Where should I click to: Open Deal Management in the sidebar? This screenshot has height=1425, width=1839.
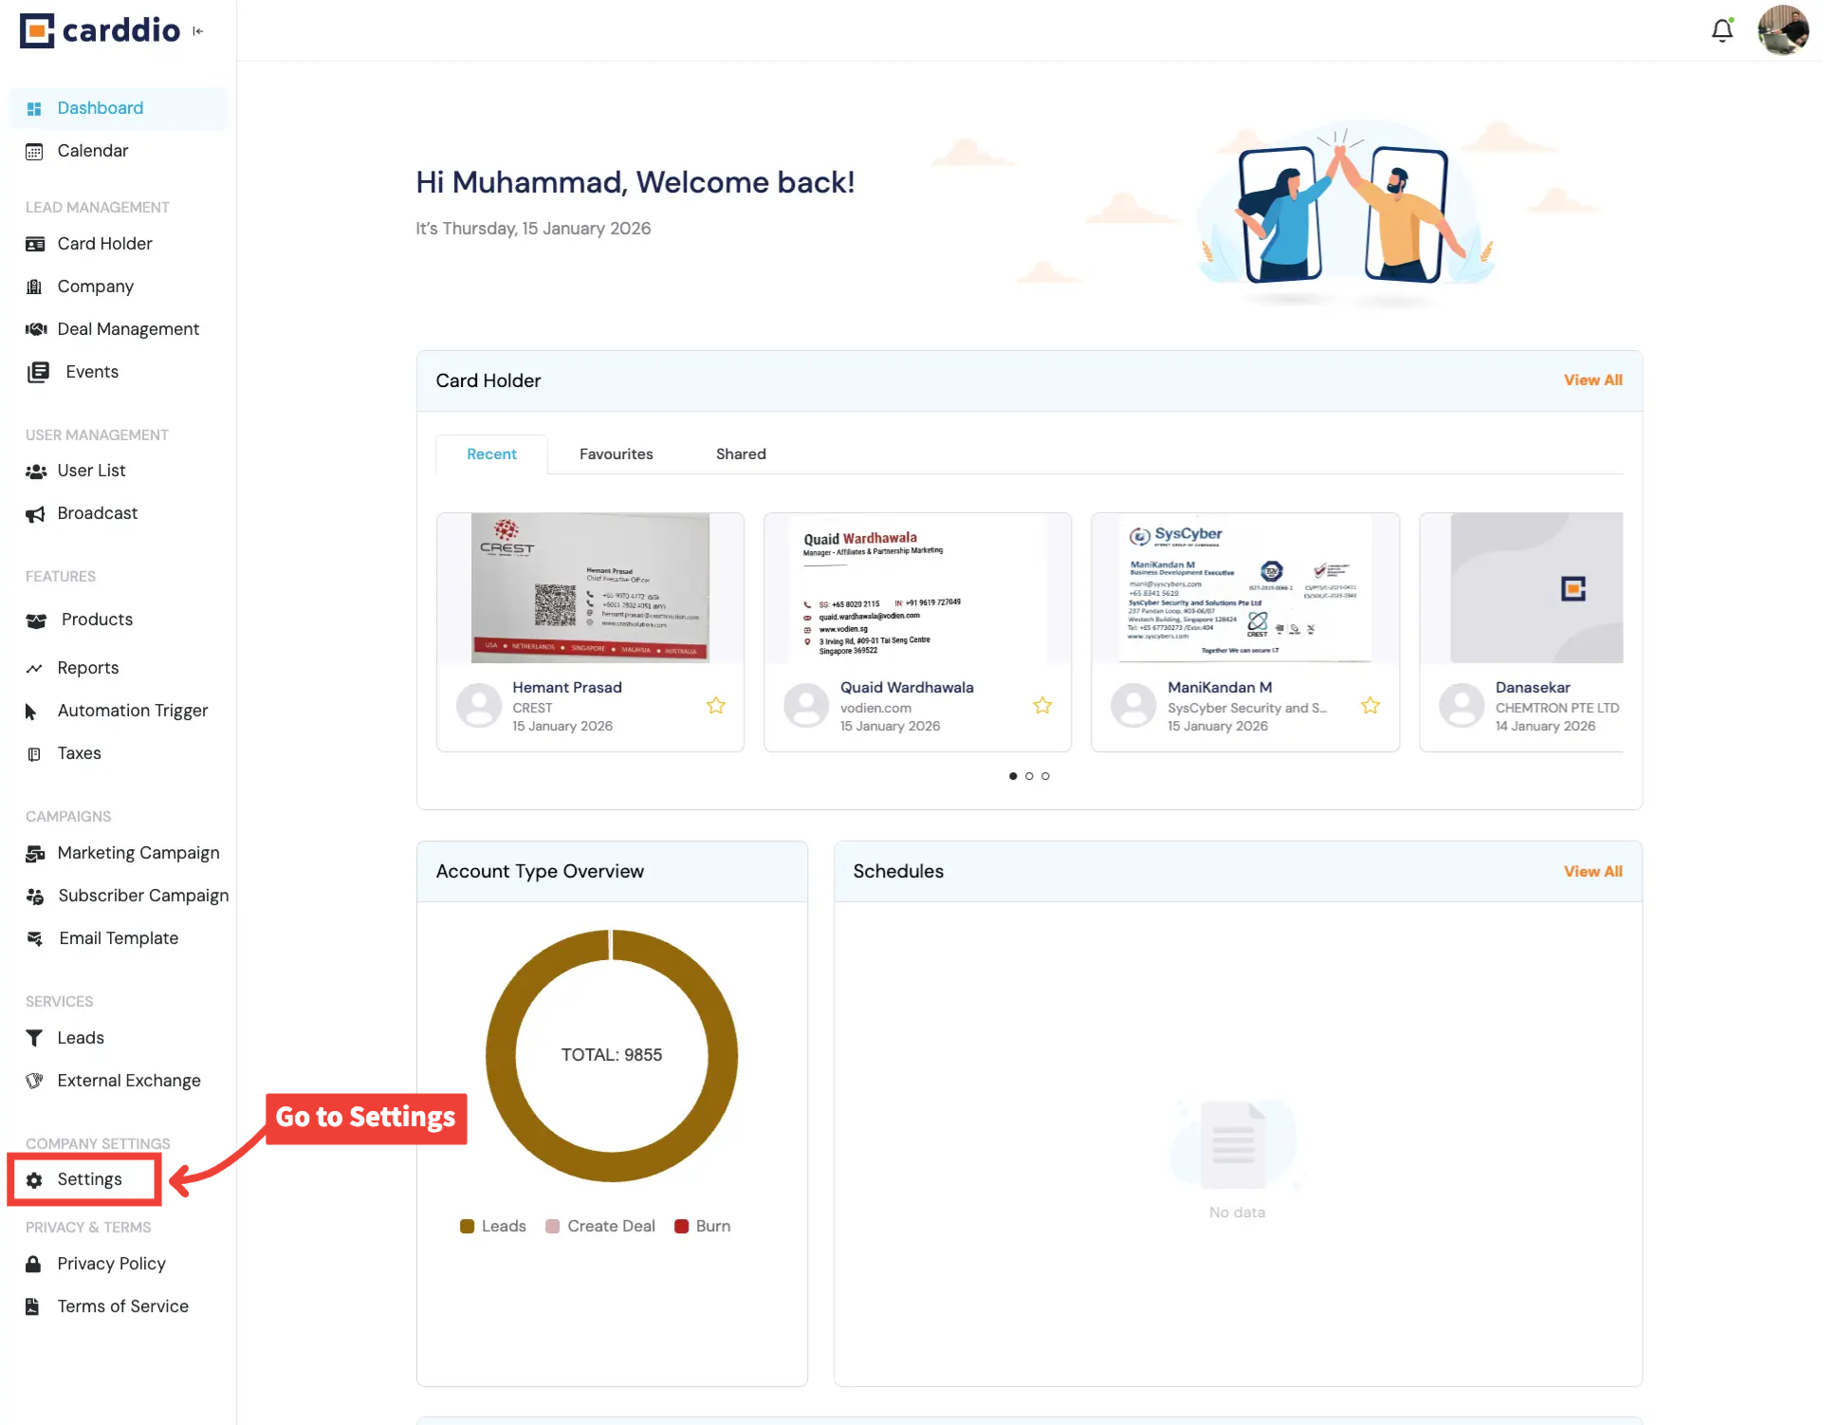pyautogui.click(x=128, y=328)
